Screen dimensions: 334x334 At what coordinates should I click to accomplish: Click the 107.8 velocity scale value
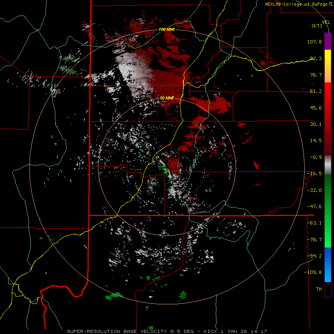coord(314,42)
